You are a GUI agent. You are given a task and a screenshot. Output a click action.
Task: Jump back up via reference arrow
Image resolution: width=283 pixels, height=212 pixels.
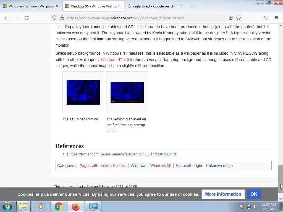(67, 154)
